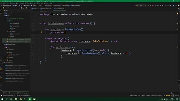Click the Search Everywhere magnifier icon

(x=176, y=5)
